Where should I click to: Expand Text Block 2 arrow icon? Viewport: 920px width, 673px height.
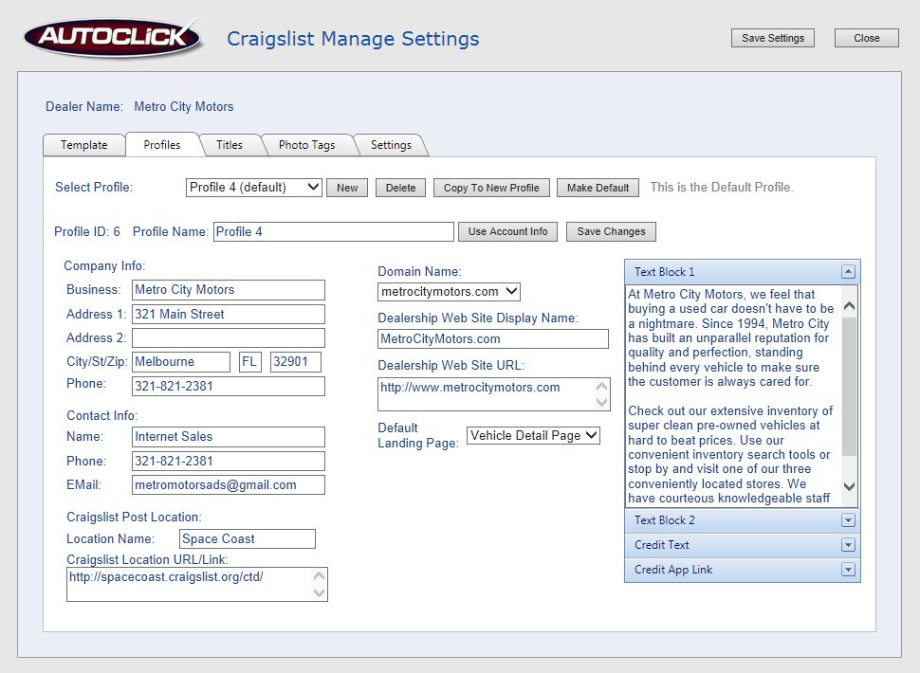tap(848, 520)
